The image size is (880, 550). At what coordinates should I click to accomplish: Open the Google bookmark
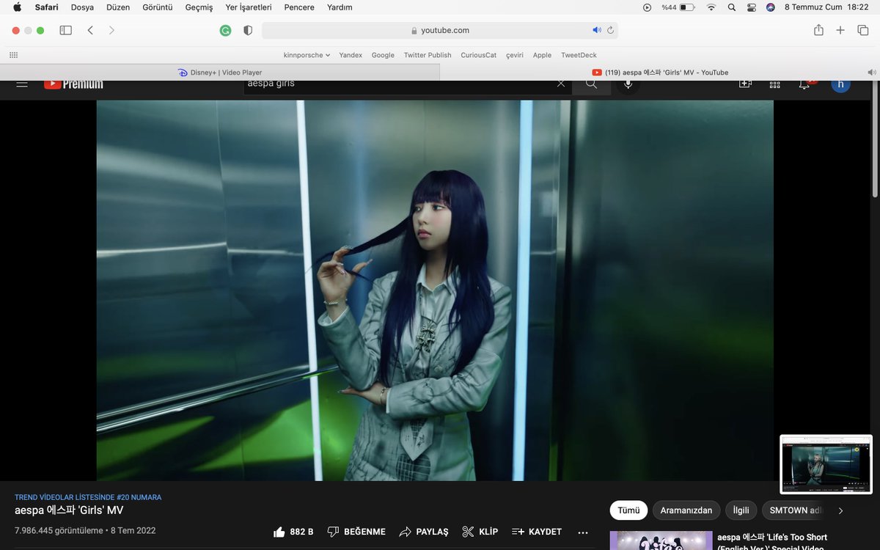pos(383,55)
